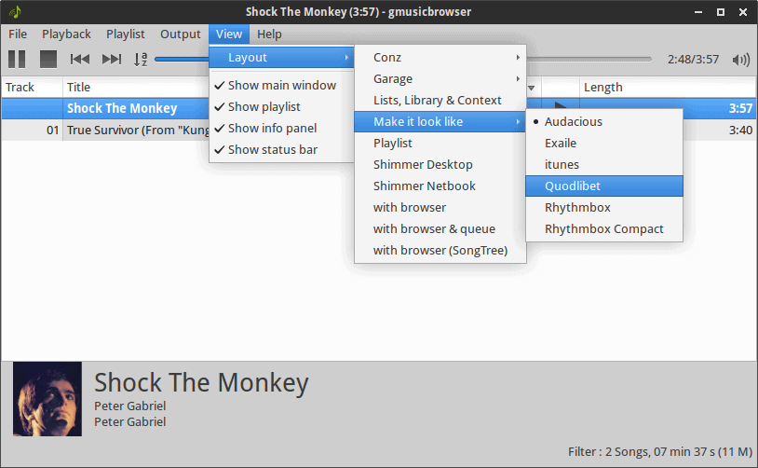Expand the Conz submenu

tap(440, 57)
